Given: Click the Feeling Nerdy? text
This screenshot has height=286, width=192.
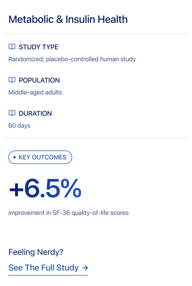Looking at the screenshot, I should [x=36, y=252].
